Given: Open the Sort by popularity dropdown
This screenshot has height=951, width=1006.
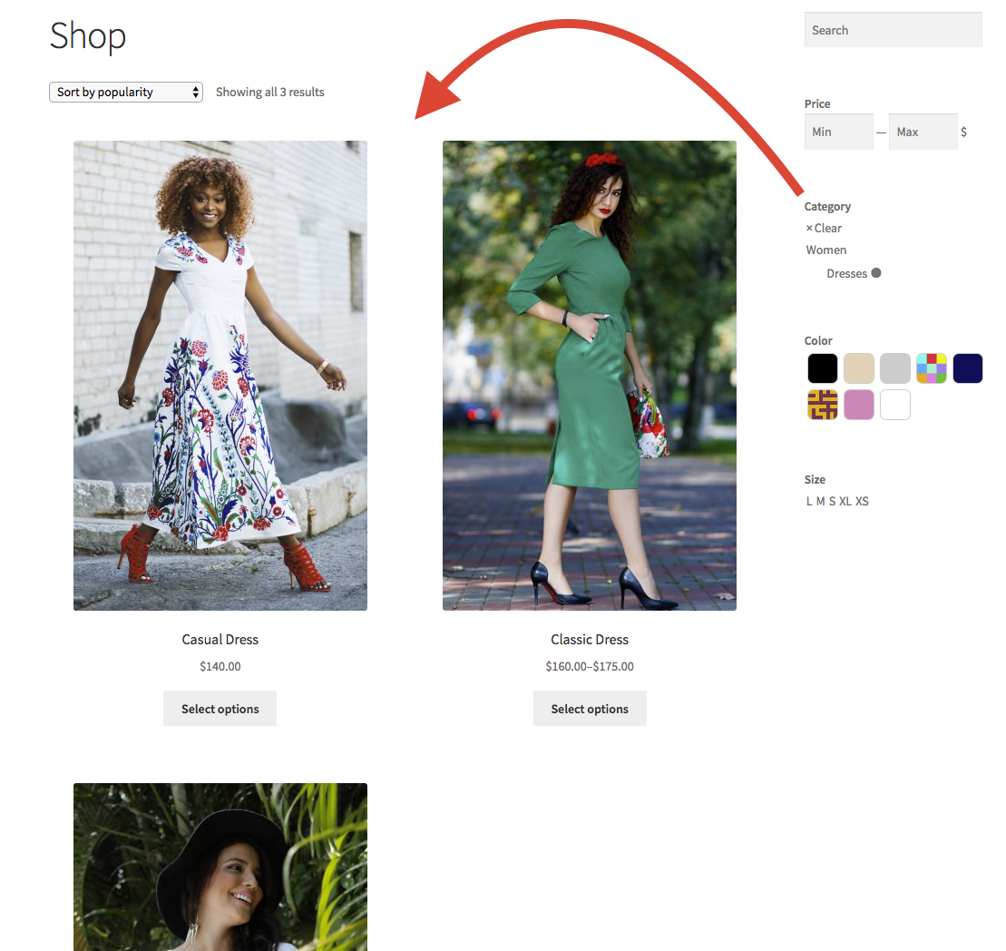Looking at the screenshot, I should [x=125, y=92].
